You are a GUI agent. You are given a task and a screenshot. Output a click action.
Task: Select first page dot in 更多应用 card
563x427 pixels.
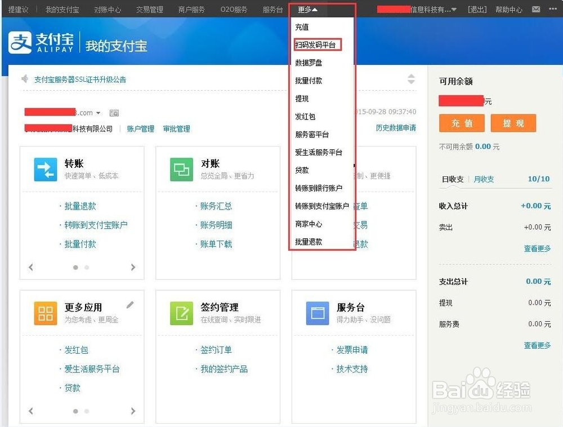pyautogui.click(x=75, y=411)
